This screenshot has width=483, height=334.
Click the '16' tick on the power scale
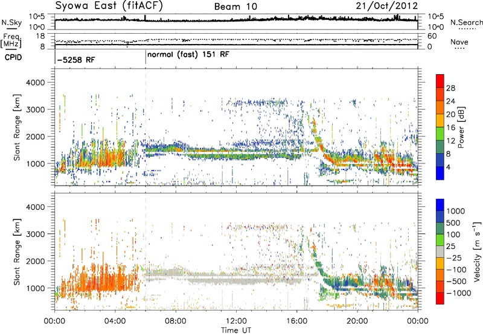450,128
